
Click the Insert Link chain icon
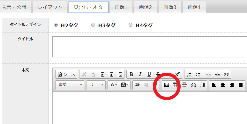137,85
